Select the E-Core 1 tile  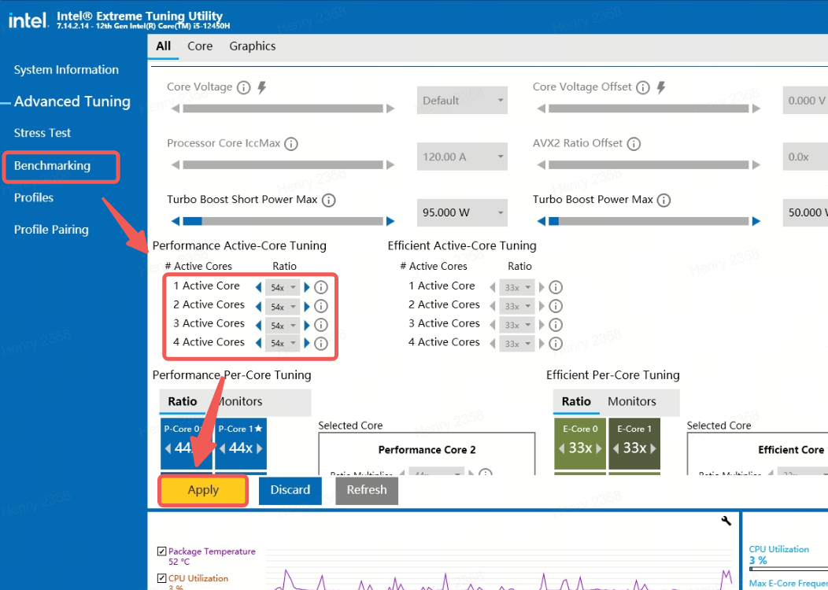(x=634, y=444)
